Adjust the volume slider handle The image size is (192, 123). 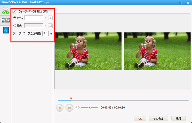(x=90, y=108)
